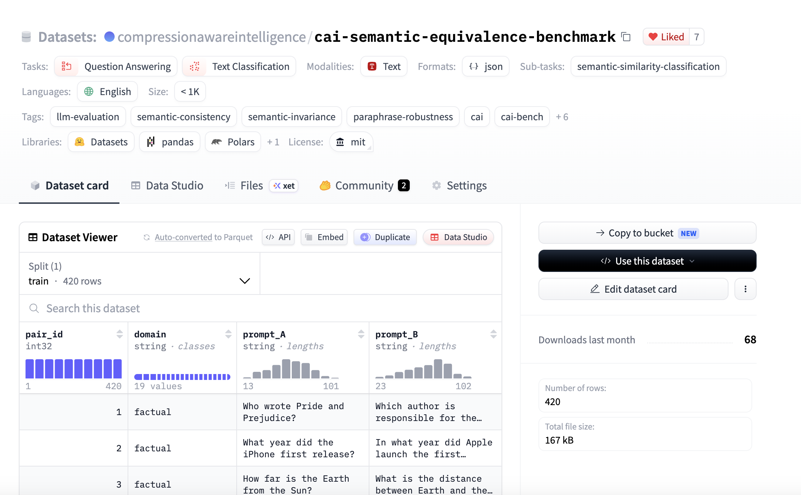Click the Embed button
The height and width of the screenshot is (495, 801).
[x=324, y=237]
